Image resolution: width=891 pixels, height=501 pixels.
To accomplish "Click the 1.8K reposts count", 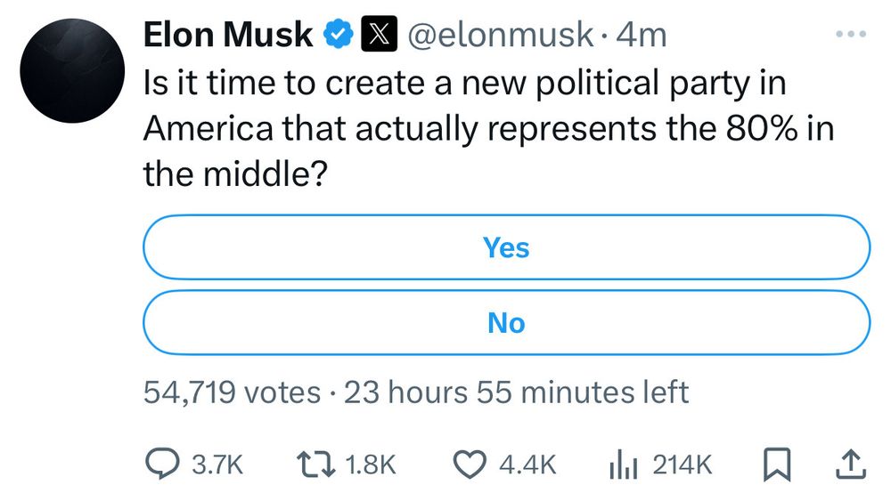I will (x=370, y=465).
